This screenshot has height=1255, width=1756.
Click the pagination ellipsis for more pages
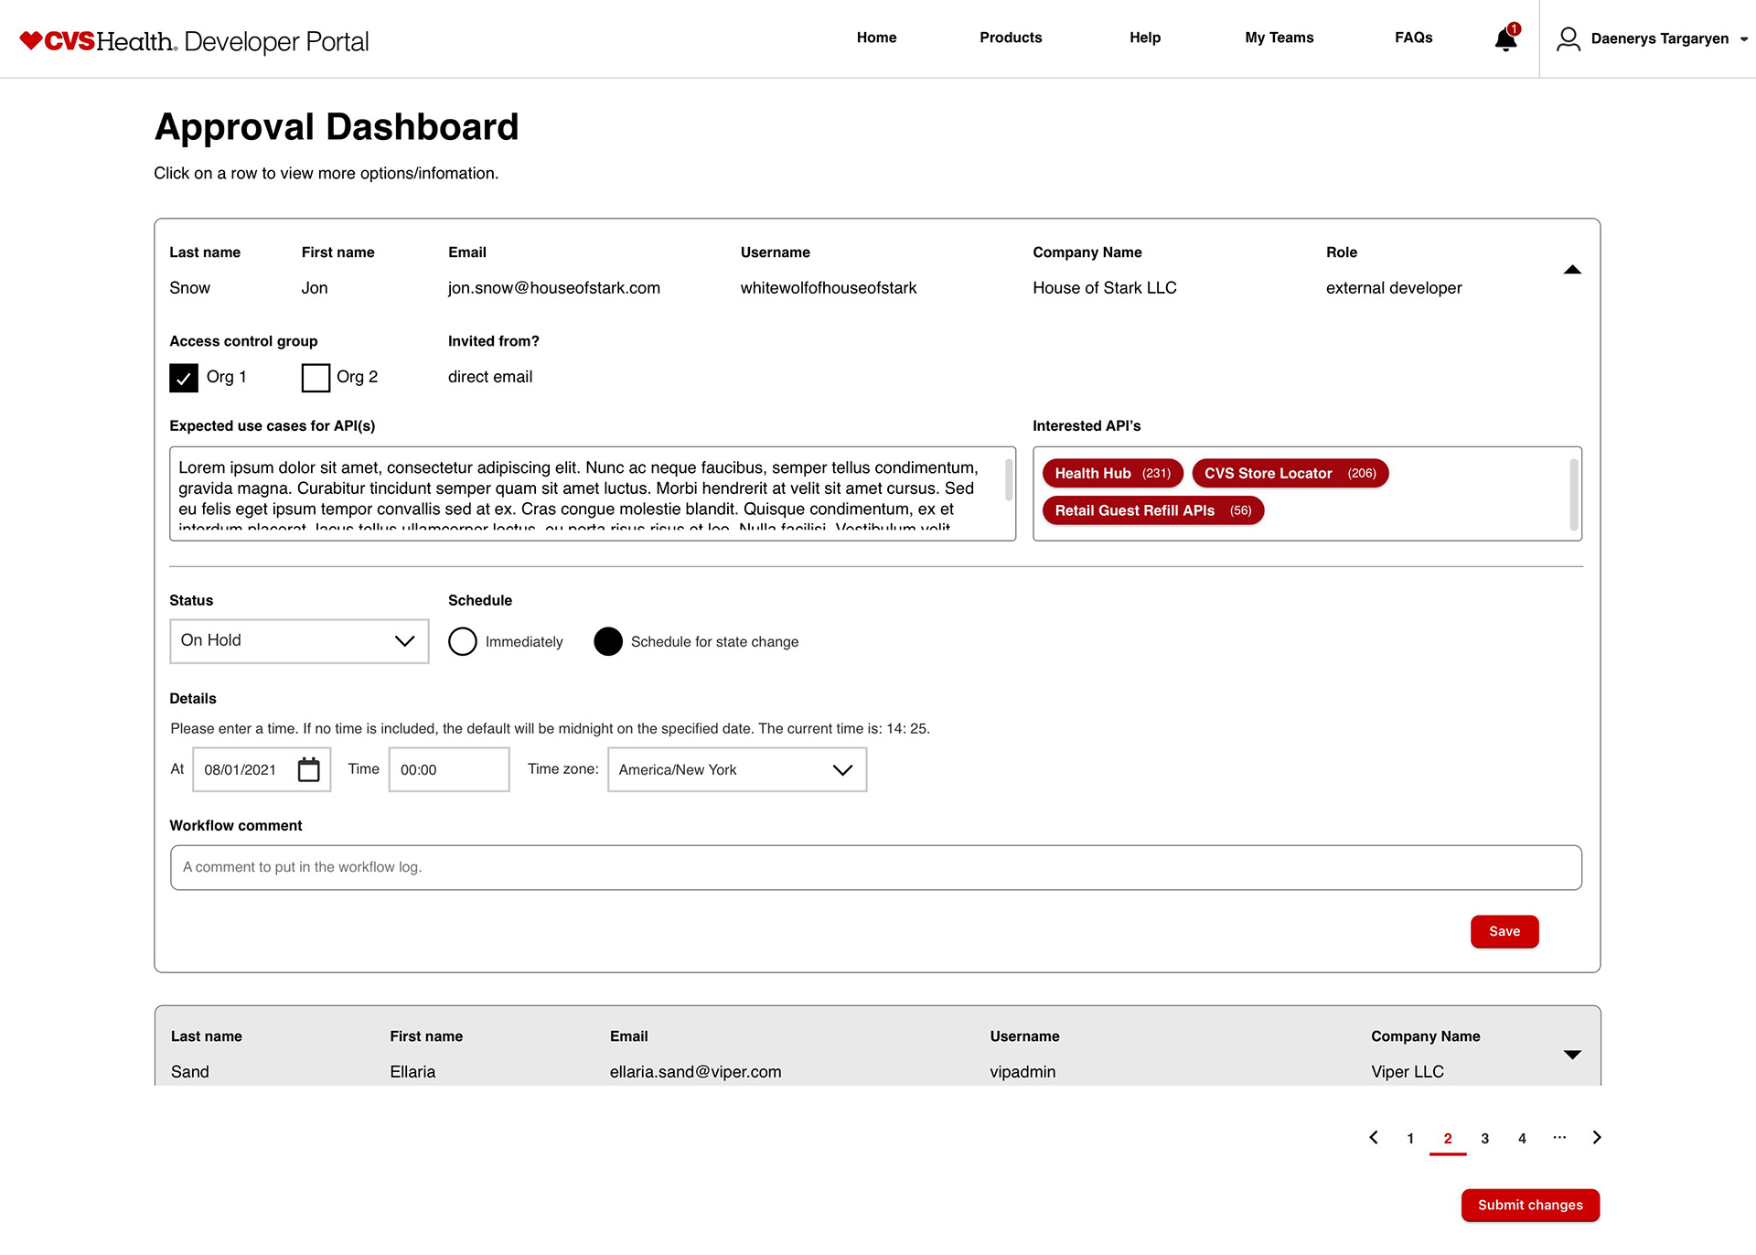(x=1559, y=1137)
